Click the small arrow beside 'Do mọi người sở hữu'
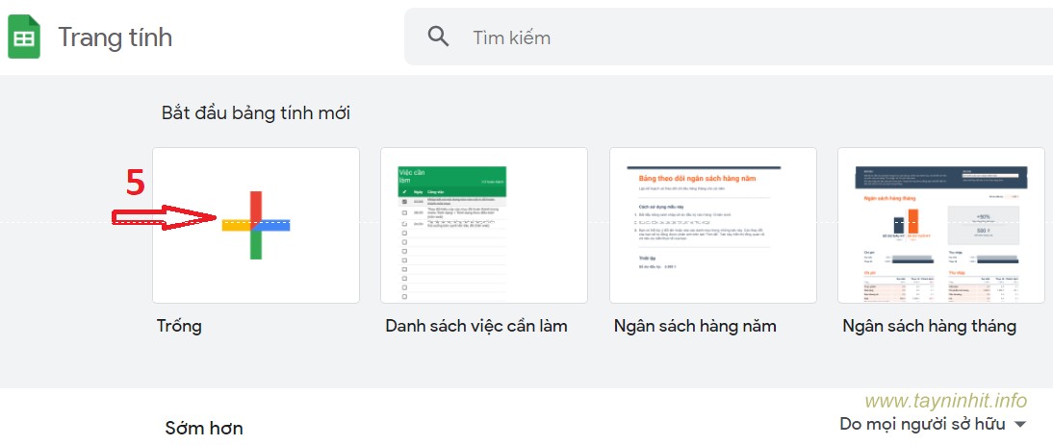Image resolution: width=1053 pixels, height=445 pixels. coord(1020,425)
